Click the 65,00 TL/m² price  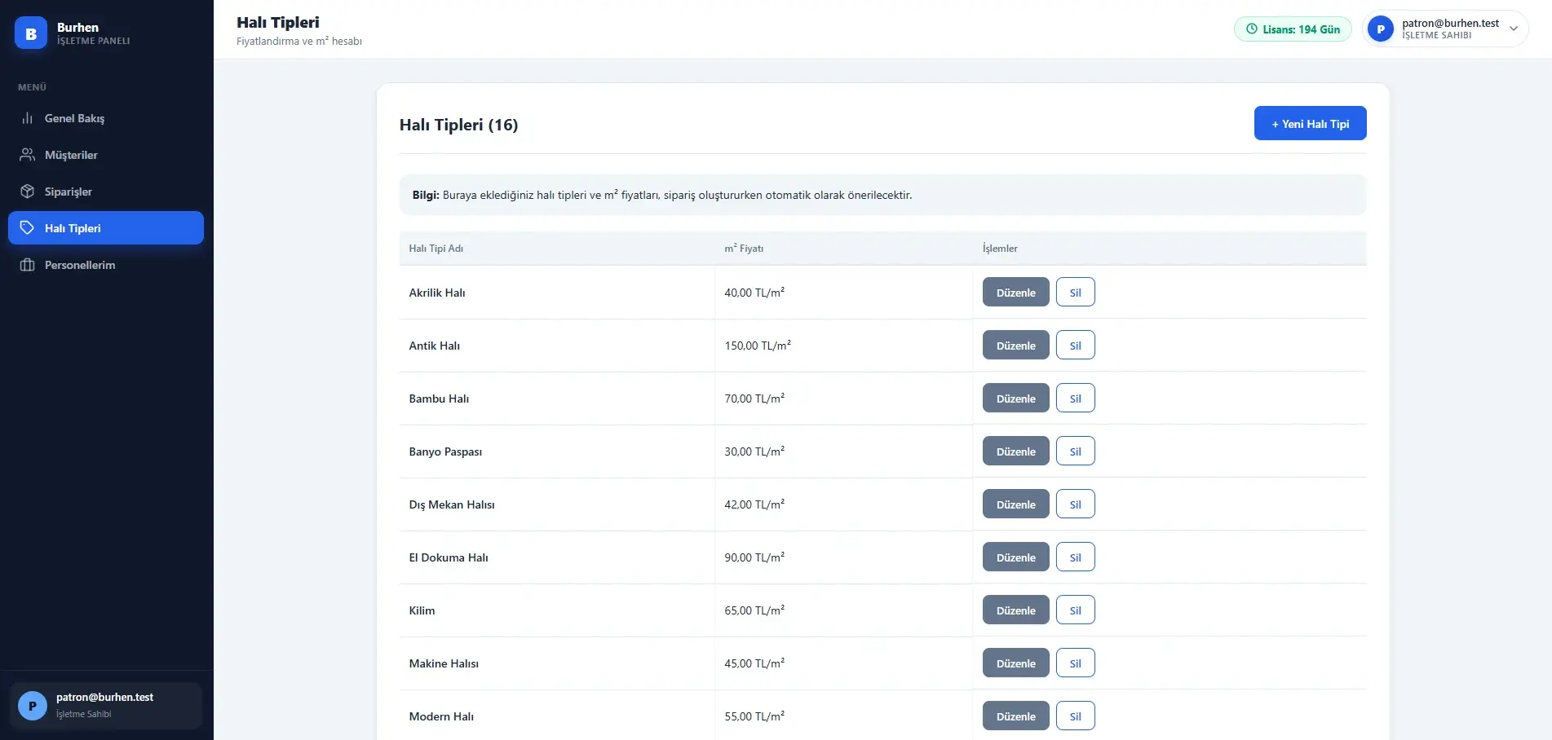[x=754, y=610]
